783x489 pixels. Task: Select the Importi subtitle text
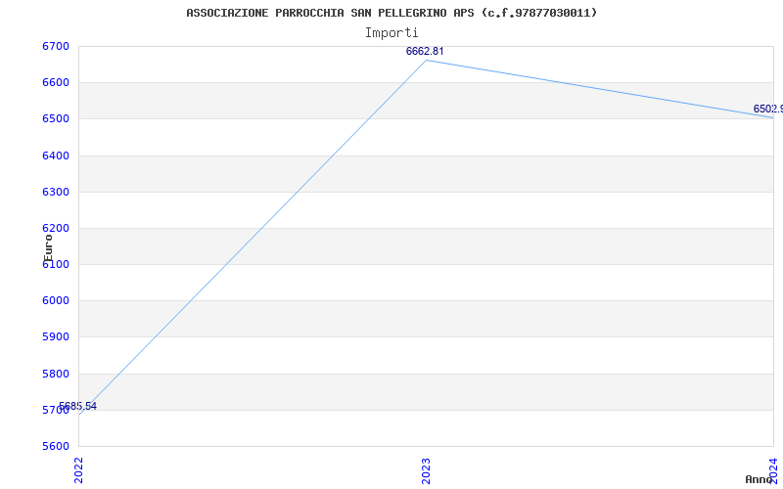click(391, 33)
